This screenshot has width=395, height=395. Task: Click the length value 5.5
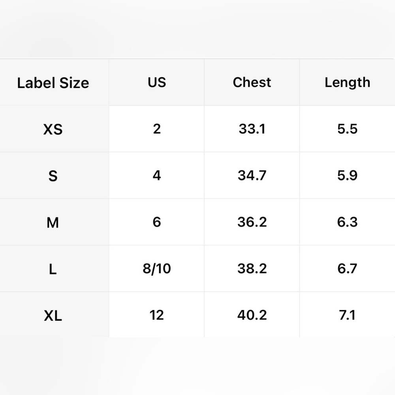point(347,129)
